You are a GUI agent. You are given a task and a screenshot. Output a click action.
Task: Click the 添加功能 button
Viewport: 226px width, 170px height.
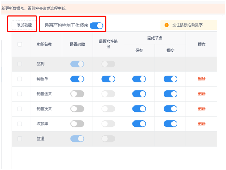[24, 25]
